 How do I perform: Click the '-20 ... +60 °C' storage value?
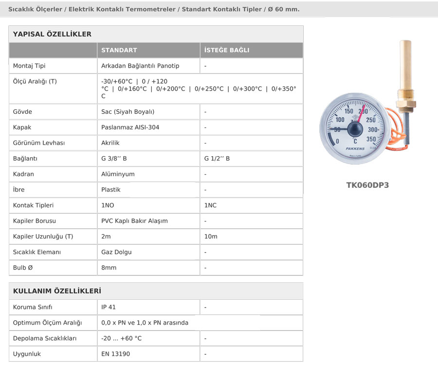click(x=122, y=338)
